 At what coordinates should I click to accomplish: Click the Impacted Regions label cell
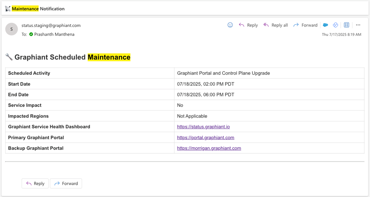click(x=90, y=116)
